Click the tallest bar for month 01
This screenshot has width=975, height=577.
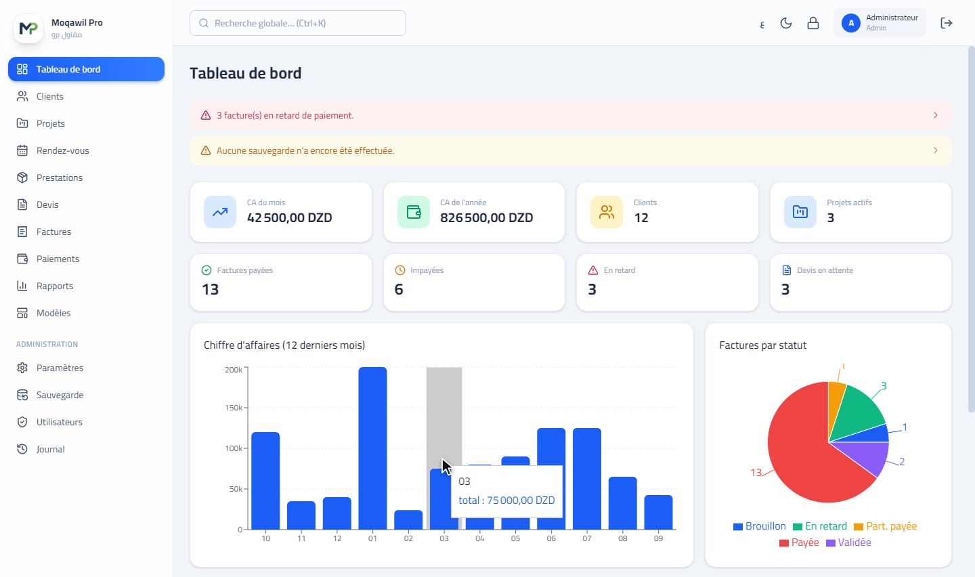click(372, 448)
